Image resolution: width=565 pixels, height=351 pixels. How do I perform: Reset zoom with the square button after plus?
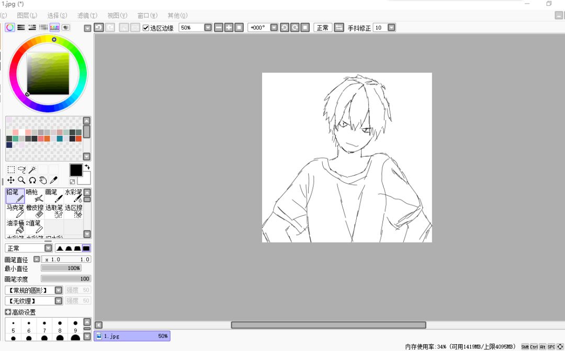[x=239, y=27]
